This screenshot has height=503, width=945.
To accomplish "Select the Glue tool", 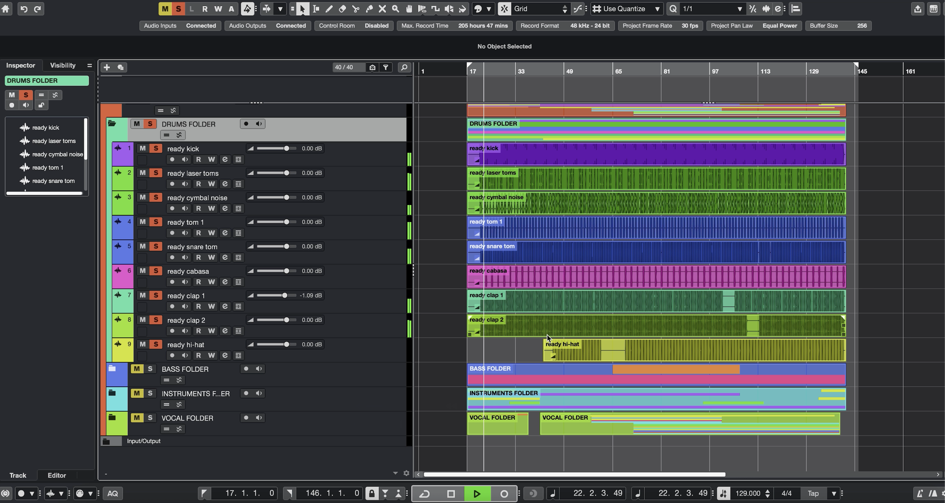I will point(369,9).
